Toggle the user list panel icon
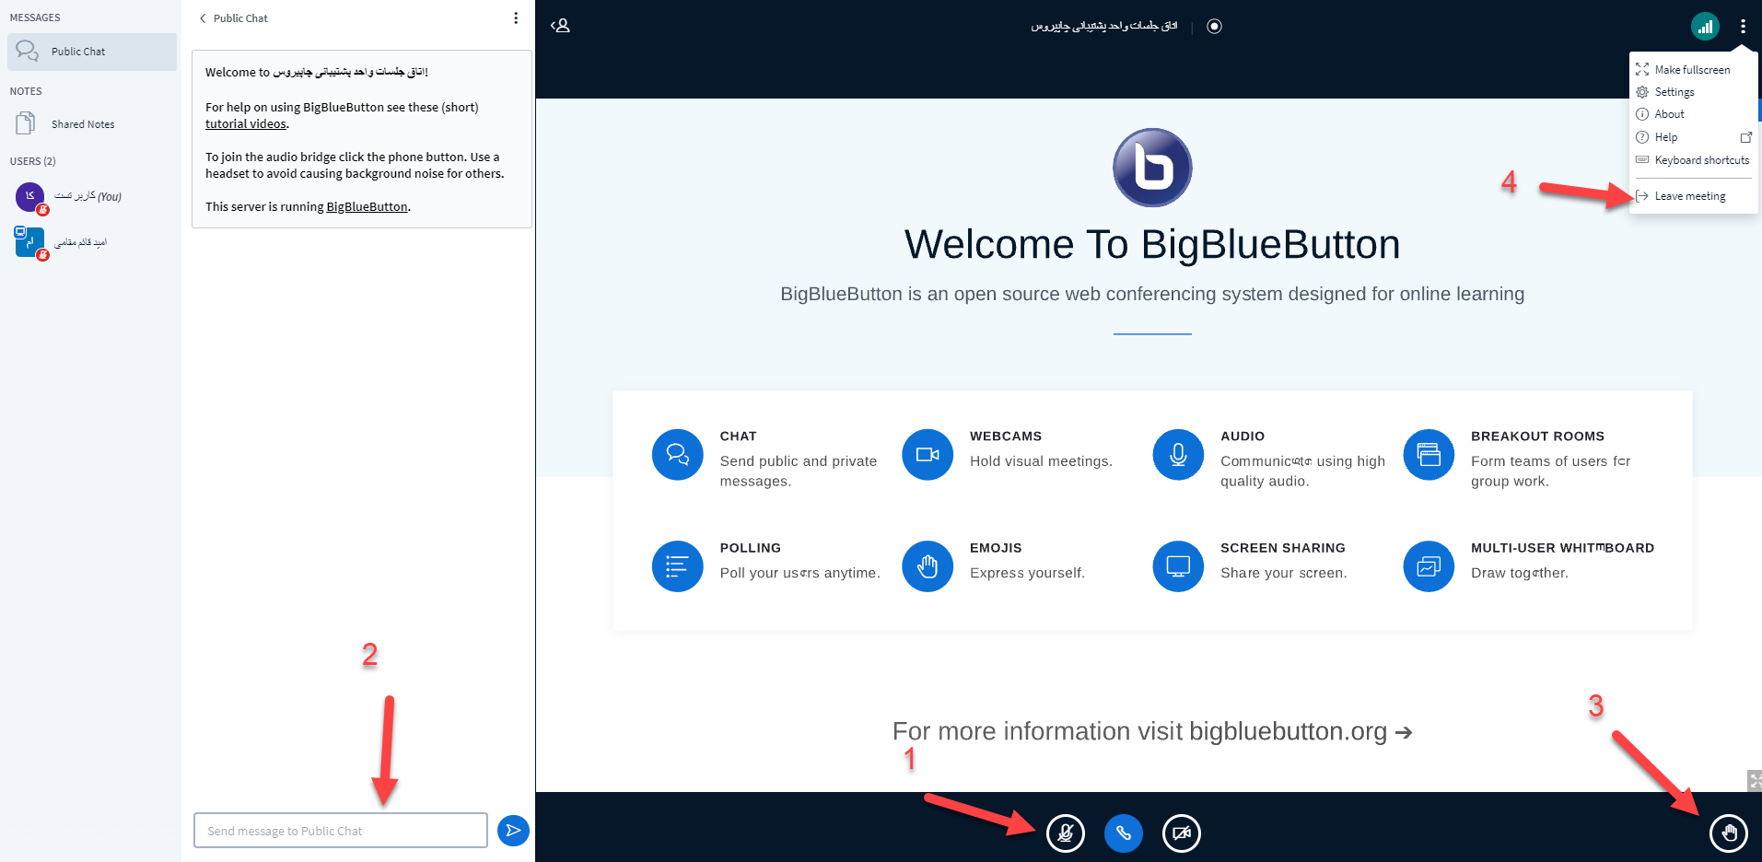 coord(560,26)
